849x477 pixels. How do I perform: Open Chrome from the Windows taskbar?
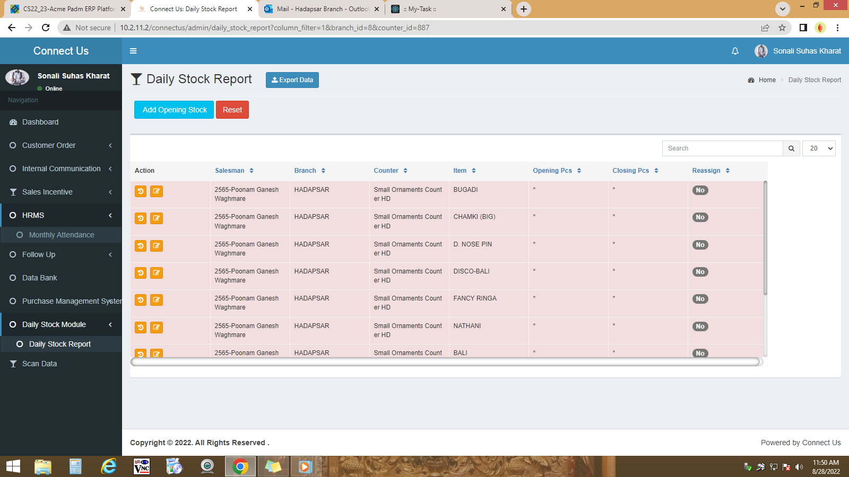pyautogui.click(x=240, y=466)
